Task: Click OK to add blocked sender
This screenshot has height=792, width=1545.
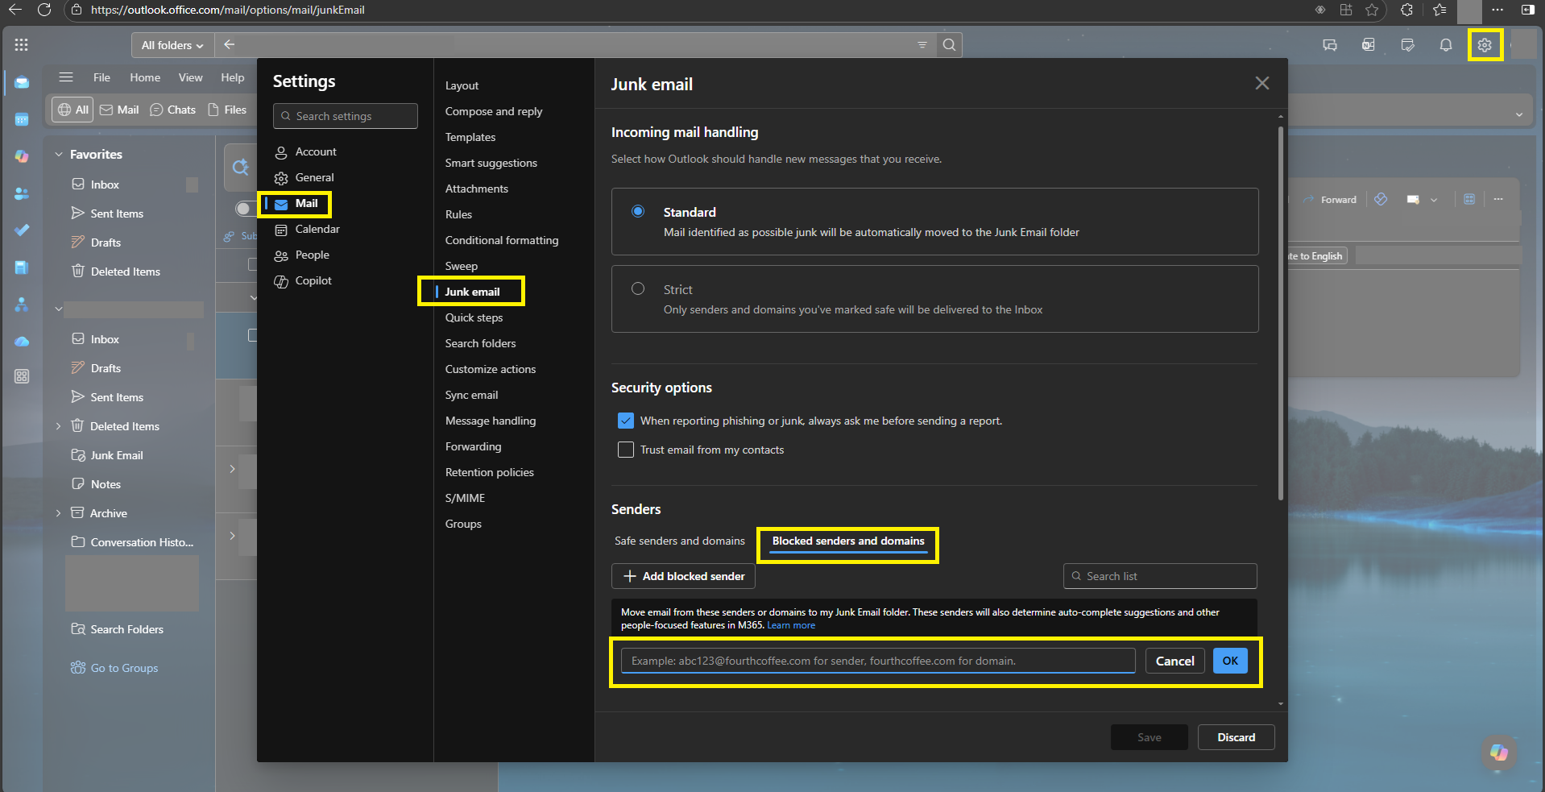Action: coord(1230,661)
